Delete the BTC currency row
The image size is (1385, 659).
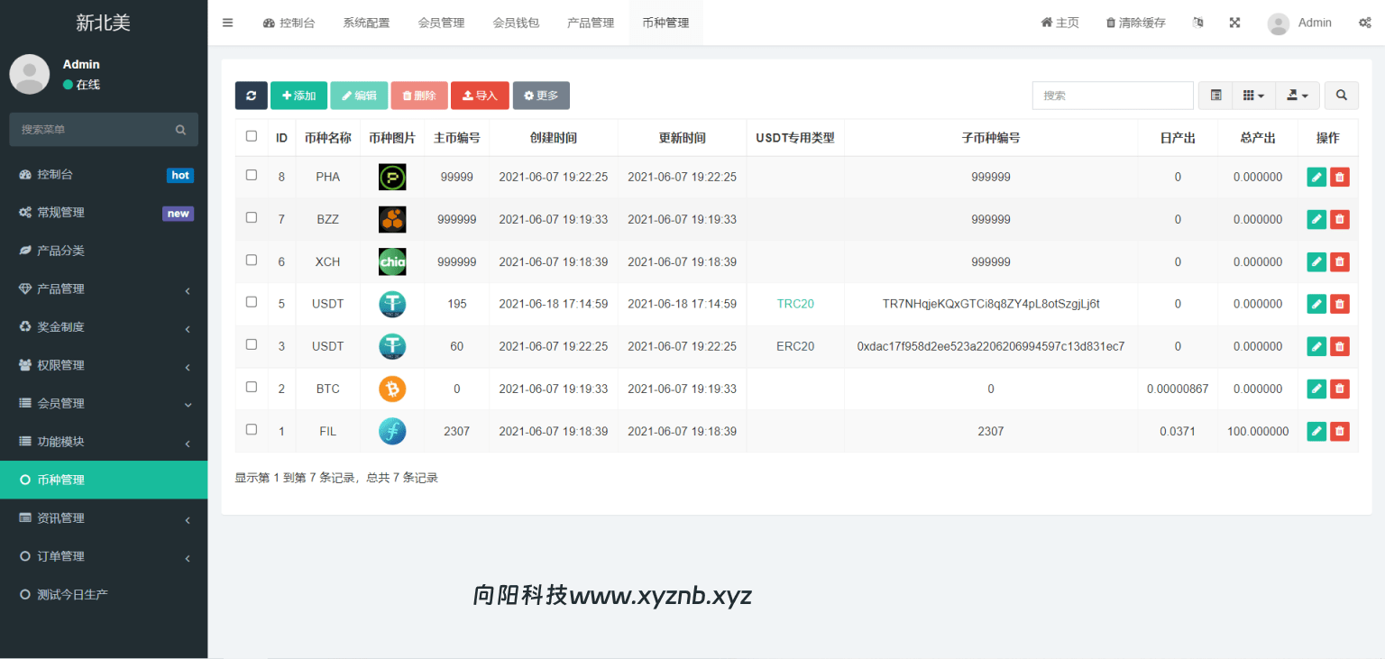coord(1339,389)
